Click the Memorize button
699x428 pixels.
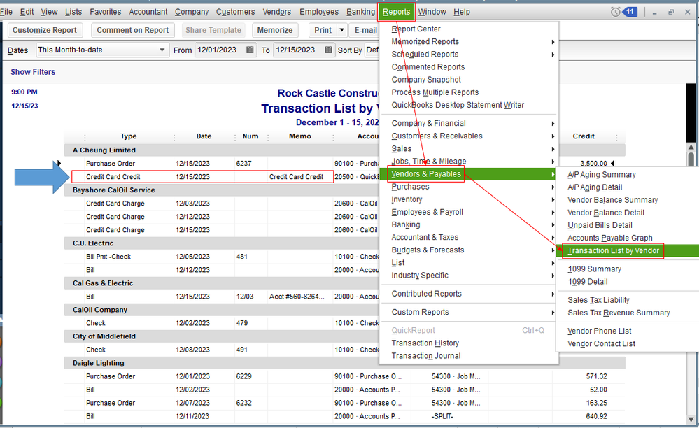(x=274, y=30)
